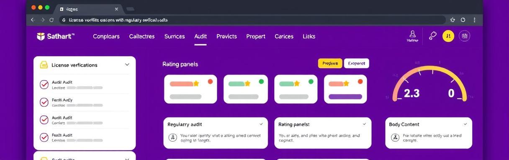Image resolution: width=509 pixels, height=160 pixels.
Task: Expand the Rating panelst card chevron
Action: [x=365, y=124]
